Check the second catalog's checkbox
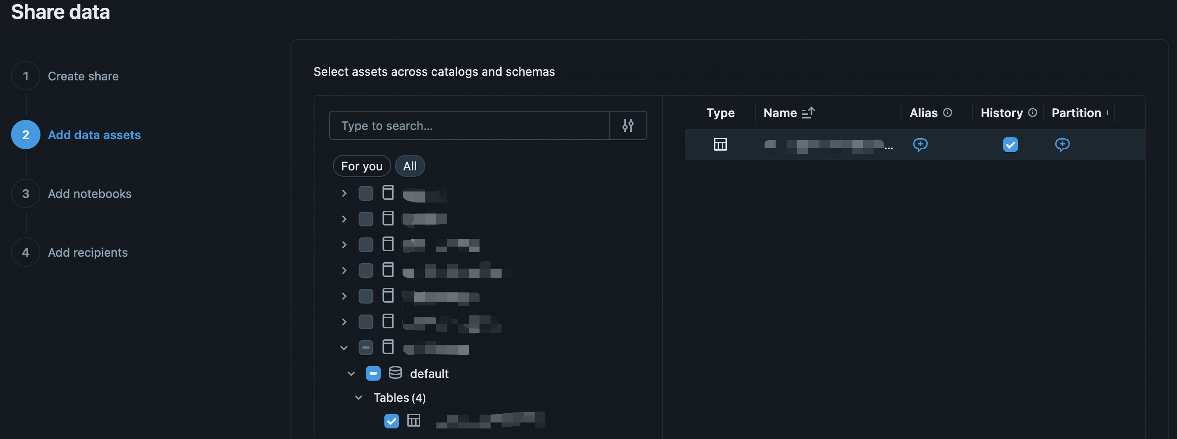Image resolution: width=1177 pixels, height=439 pixels. point(366,219)
